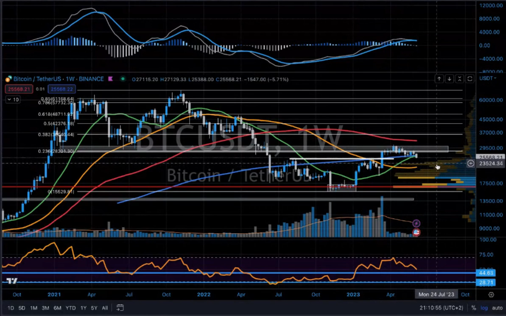
Task: Collapse the main chart pane
Action: point(459,79)
